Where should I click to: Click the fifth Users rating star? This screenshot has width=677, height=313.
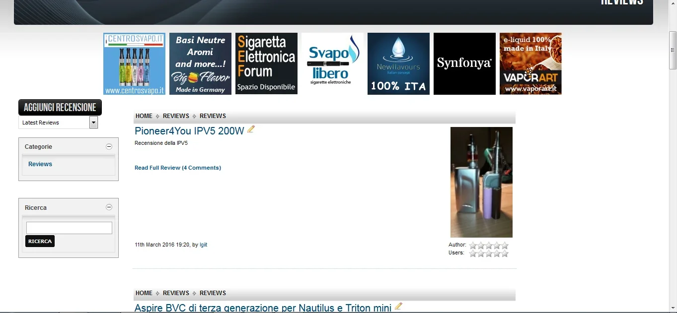(505, 253)
